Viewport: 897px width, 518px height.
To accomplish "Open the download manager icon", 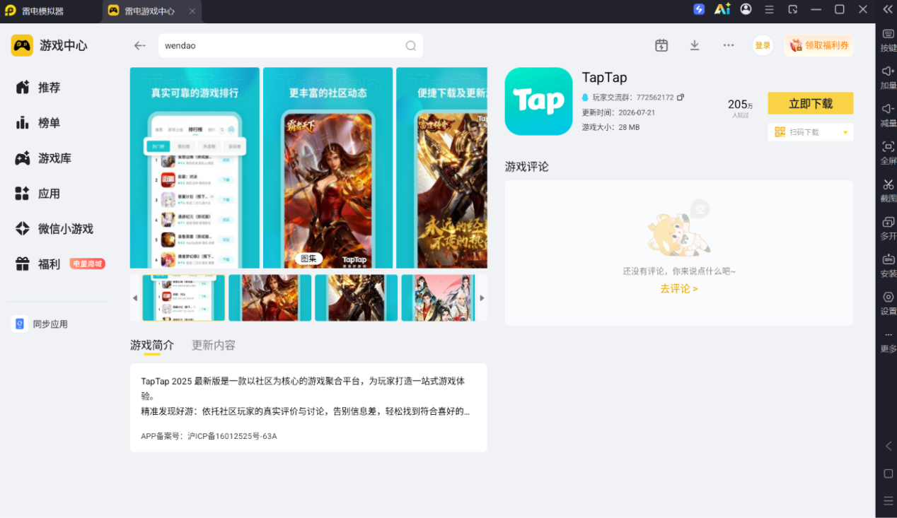I will click(695, 45).
